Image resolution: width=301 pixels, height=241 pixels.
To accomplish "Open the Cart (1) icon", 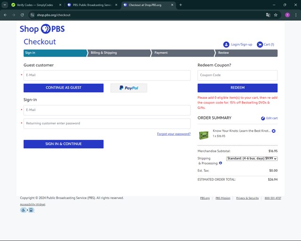I will coord(260,45).
